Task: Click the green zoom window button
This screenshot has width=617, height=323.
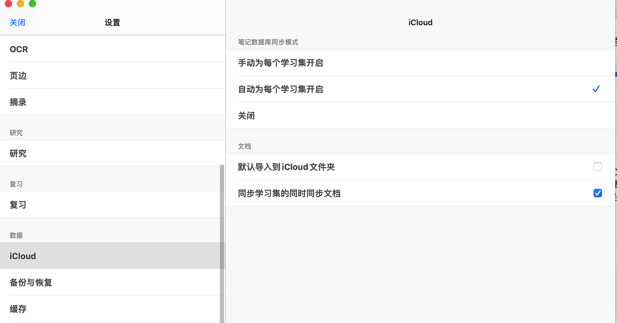Action: 32,4
